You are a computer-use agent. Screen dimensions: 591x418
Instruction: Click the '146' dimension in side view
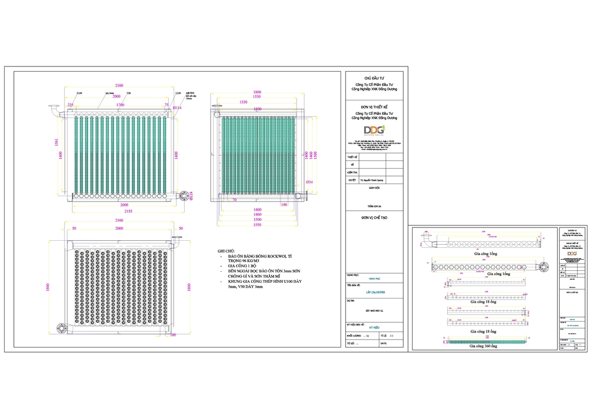point(284,204)
